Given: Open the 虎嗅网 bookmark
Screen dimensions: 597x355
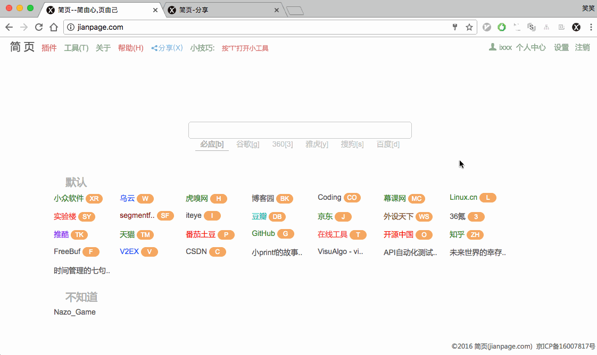Looking at the screenshot, I should 197,198.
